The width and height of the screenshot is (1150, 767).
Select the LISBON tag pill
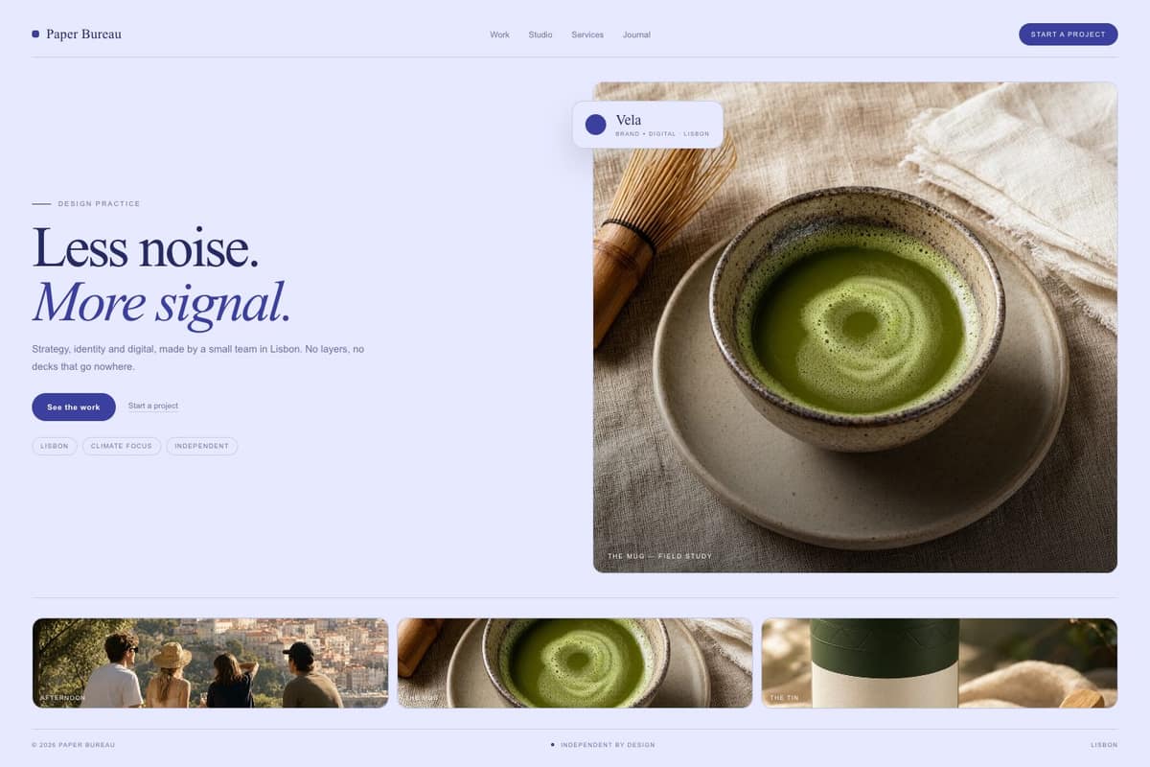pos(55,446)
